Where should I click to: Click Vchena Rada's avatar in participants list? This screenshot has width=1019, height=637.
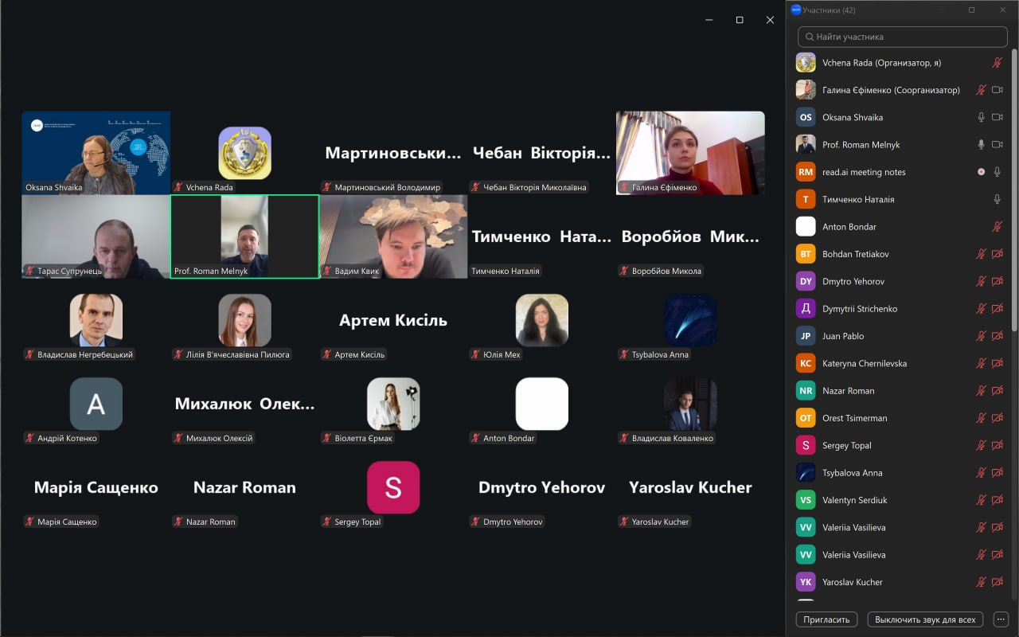806,63
